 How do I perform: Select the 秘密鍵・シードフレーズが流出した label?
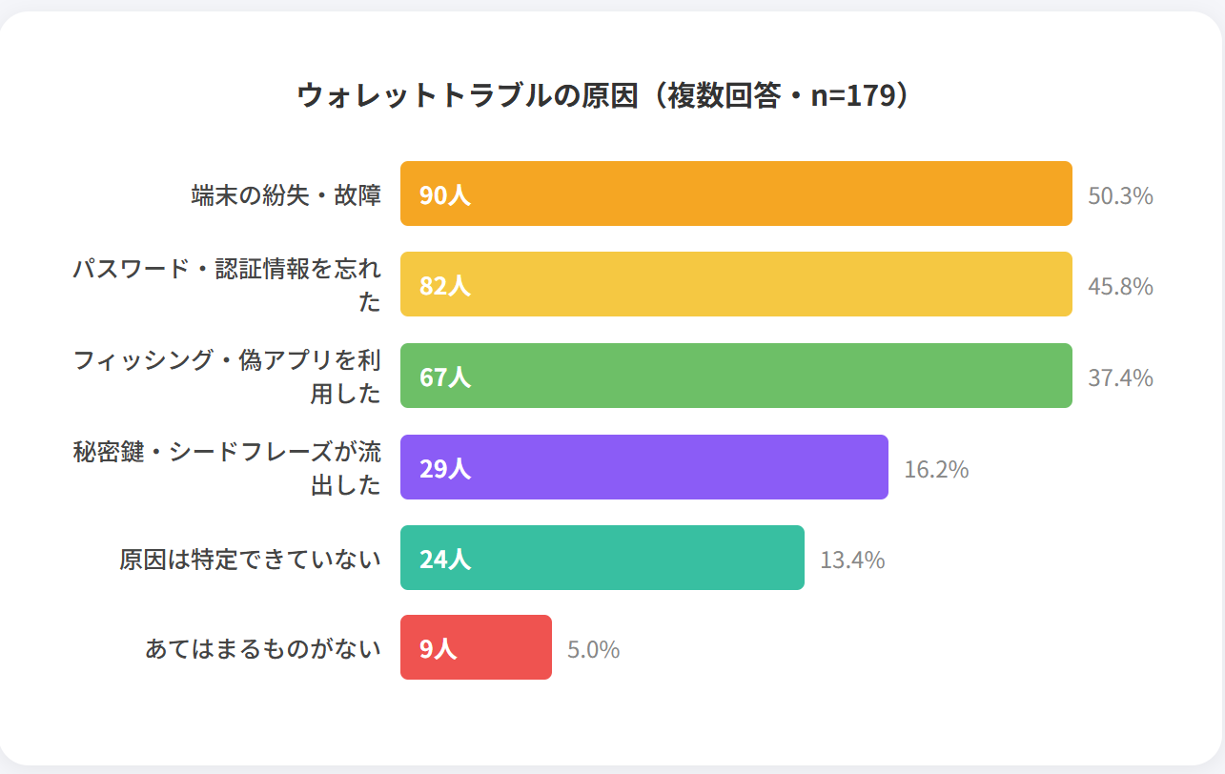[x=227, y=467]
